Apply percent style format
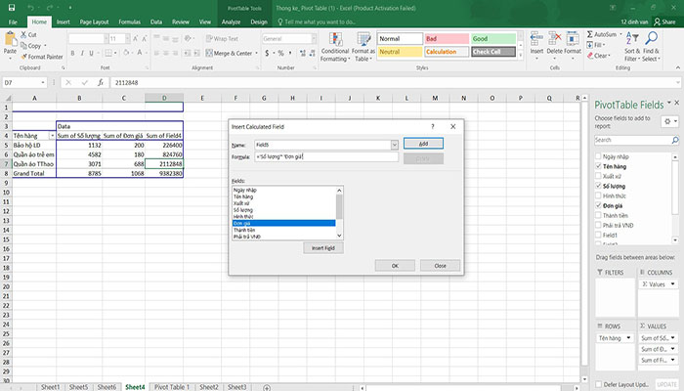Viewport: 684px width, 391px height. coord(281,53)
